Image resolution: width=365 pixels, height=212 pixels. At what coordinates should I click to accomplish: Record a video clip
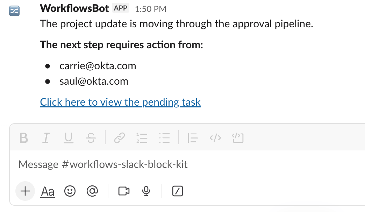pyautogui.click(x=124, y=191)
